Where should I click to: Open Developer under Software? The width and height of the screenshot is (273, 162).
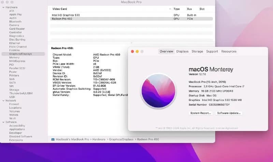[x=16, y=133]
